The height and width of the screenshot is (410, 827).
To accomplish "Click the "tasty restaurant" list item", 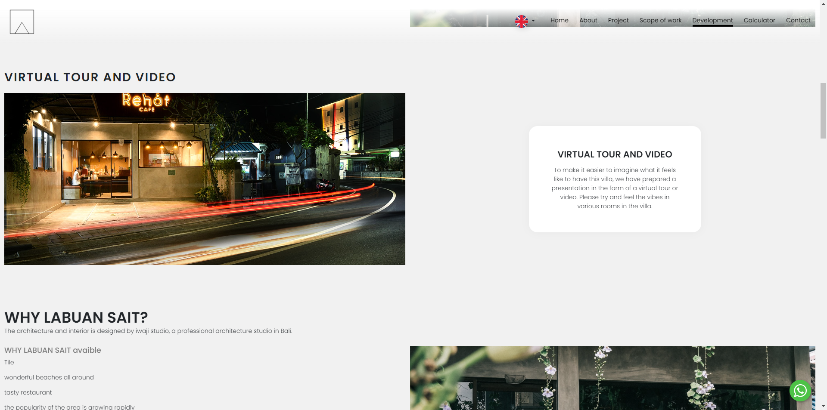I will pos(28,392).
